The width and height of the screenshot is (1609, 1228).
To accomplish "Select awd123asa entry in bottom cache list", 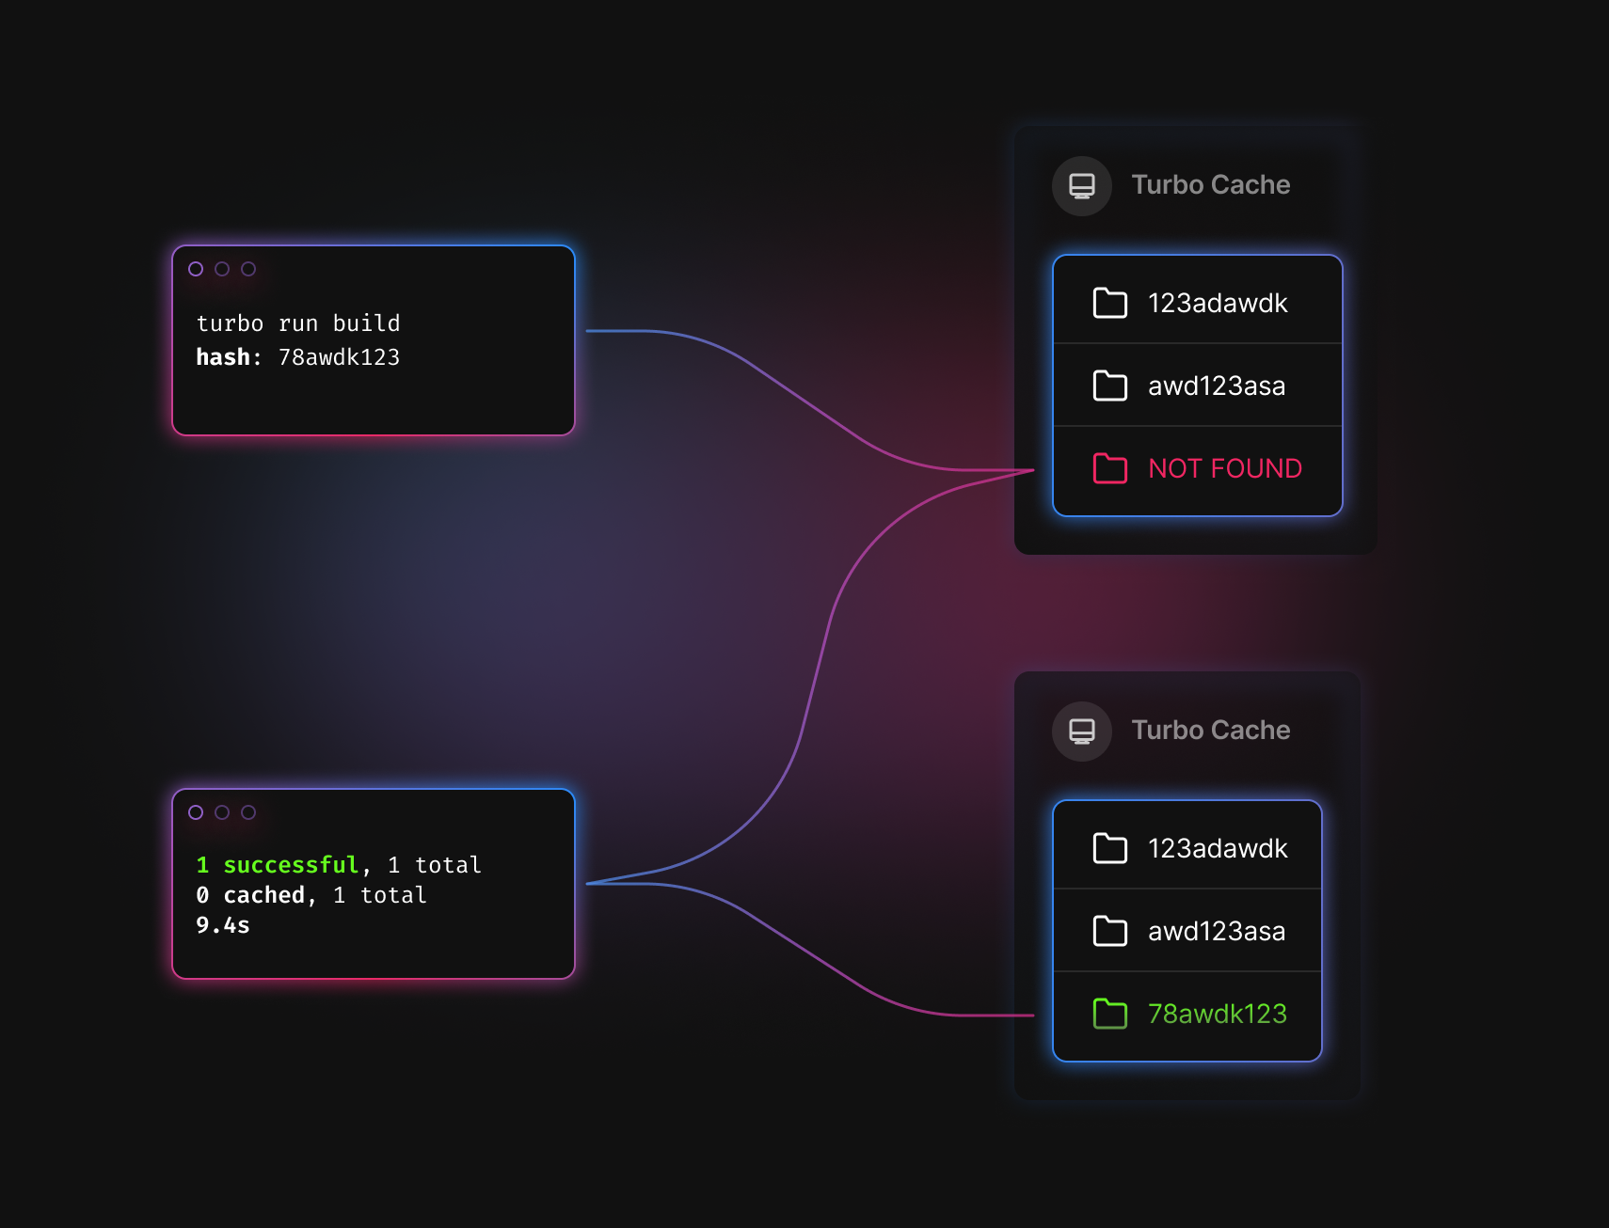I will pos(1187,931).
